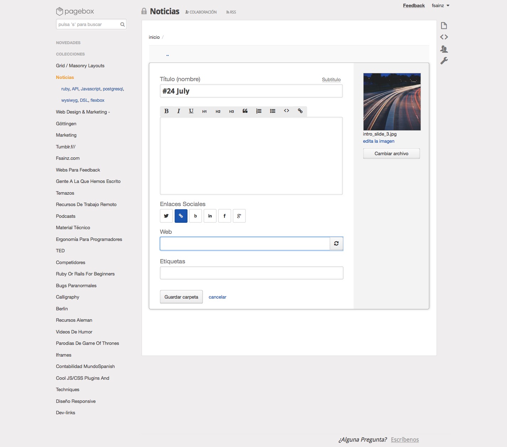Click 'edita la imagen' link
Image resolution: width=507 pixels, height=447 pixels.
pyautogui.click(x=379, y=141)
